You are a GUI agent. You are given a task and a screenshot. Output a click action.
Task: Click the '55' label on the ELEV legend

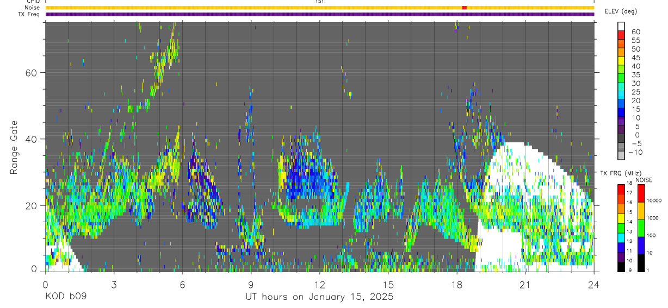(635, 40)
